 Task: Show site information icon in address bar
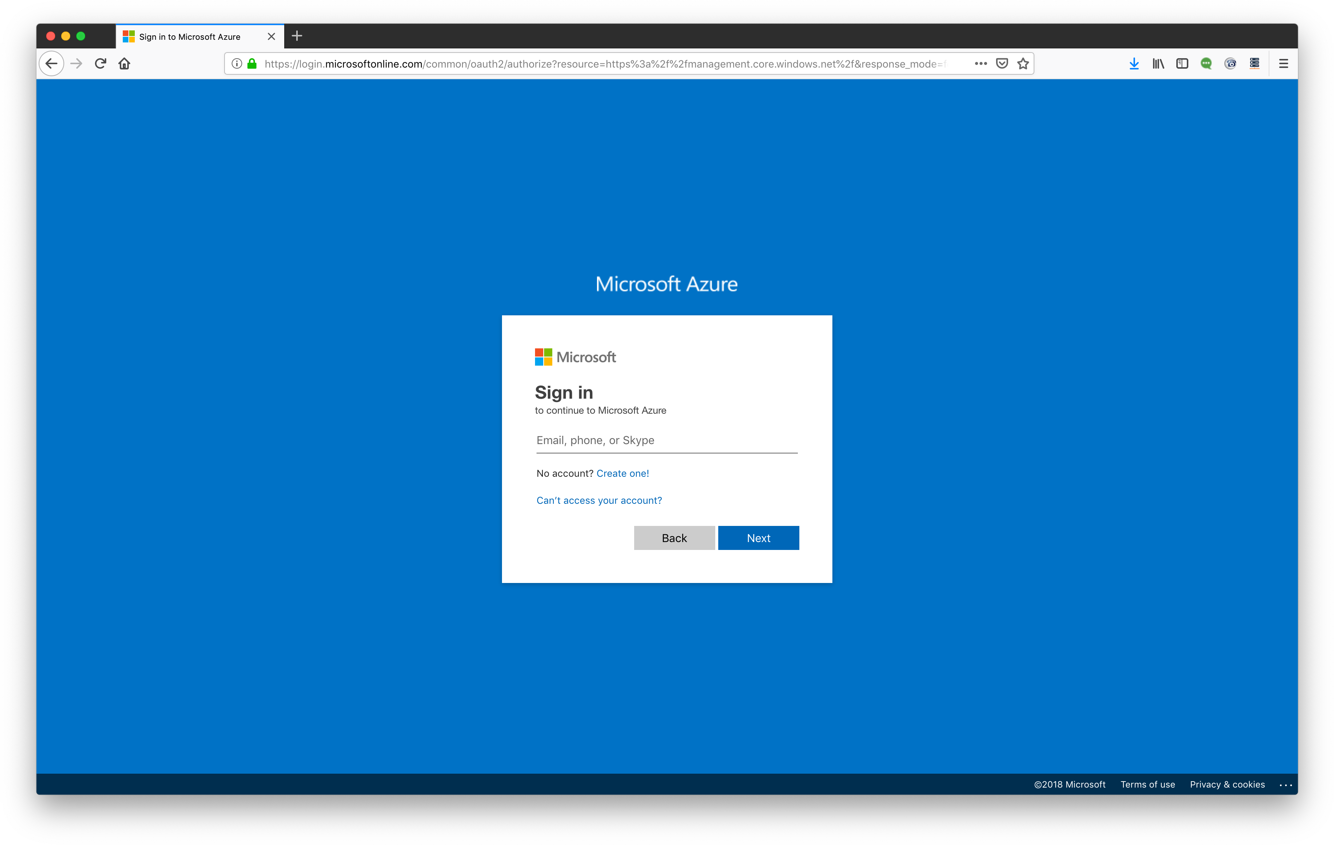237,64
